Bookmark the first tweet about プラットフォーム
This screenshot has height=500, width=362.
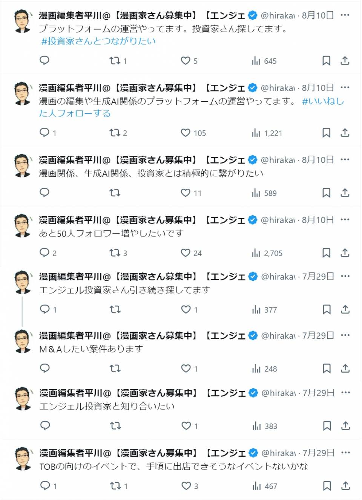coord(326,61)
